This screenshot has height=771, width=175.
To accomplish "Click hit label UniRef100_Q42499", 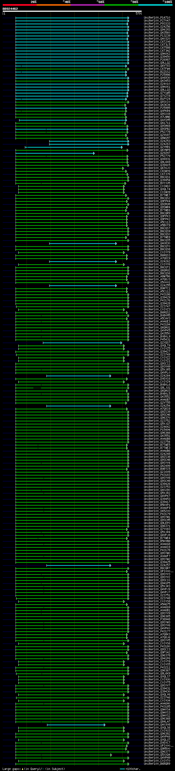I will coord(157,466).
